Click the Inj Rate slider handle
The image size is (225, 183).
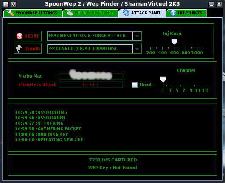[174, 42]
